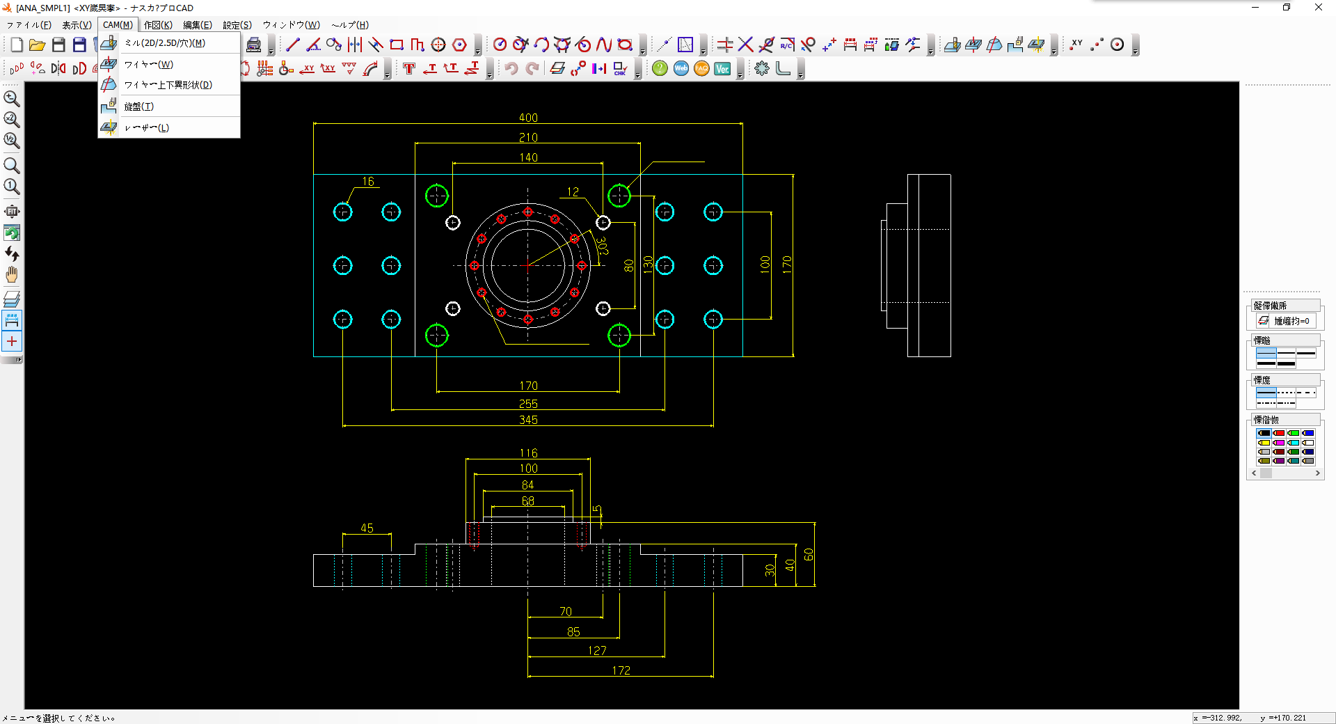This screenshot has width=1336, height=724.
Task: Select the parallel line tool
Action: tap(376, 45)
